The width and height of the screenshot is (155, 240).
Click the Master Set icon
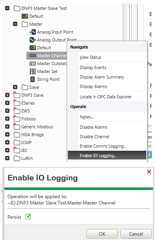coord(33,71)
